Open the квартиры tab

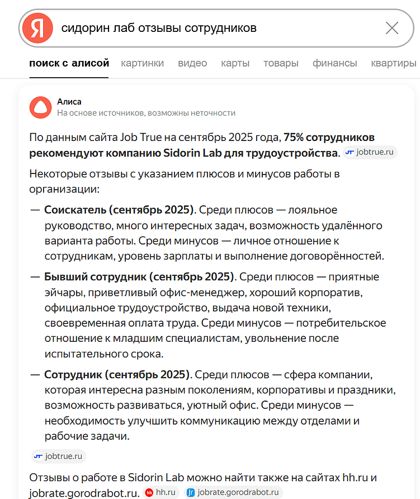coord(393,63)
